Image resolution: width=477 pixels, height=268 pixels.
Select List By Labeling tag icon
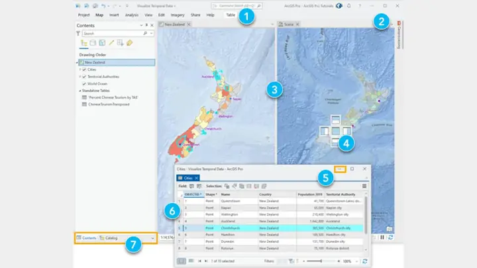point(130,43)
